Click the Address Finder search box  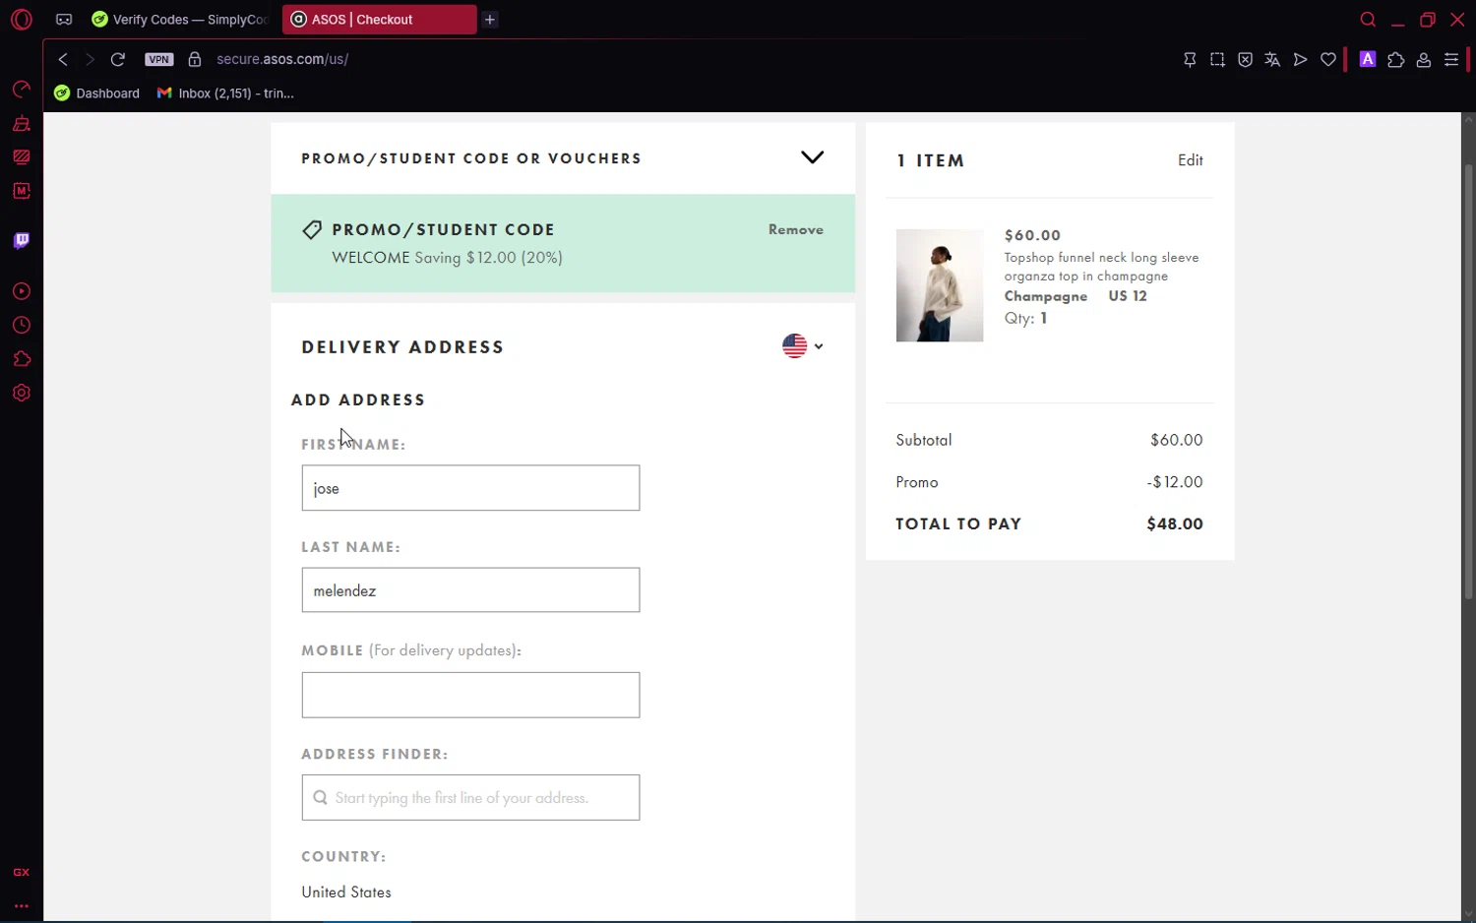tap(470, 797)
